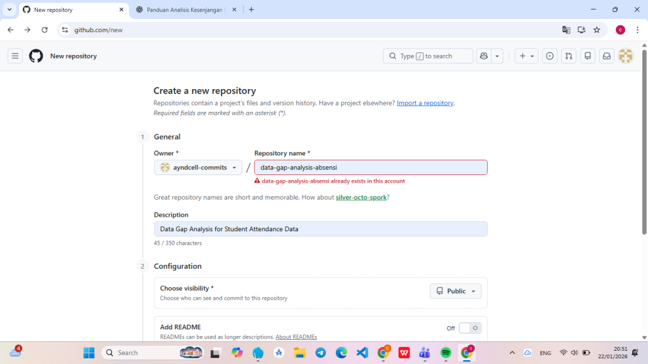Open the Issues icon in header
The width and height of the screenshot is (648, 364).
pyautogui.click(x=550, y=56)
